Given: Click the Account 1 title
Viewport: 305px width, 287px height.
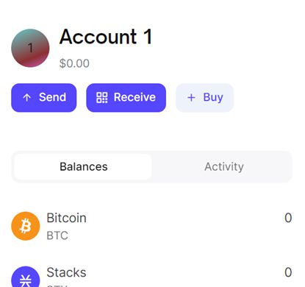Looking at the screenshot, I should tap(106, 37).
